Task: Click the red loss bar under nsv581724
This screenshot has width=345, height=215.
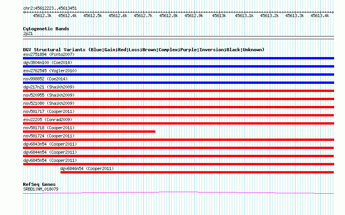Action: tap(178, 140)
